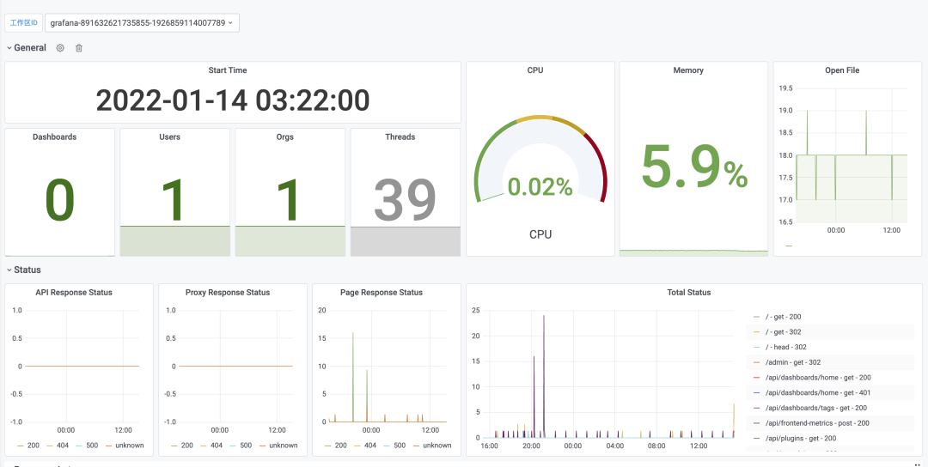Open General row settings gear
This screenshot has height=467, width=928.
[x=60, y=48]
